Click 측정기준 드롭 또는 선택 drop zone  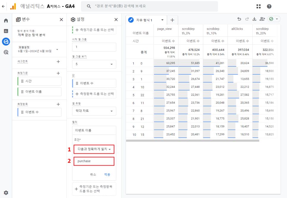(x=94, y=30)
